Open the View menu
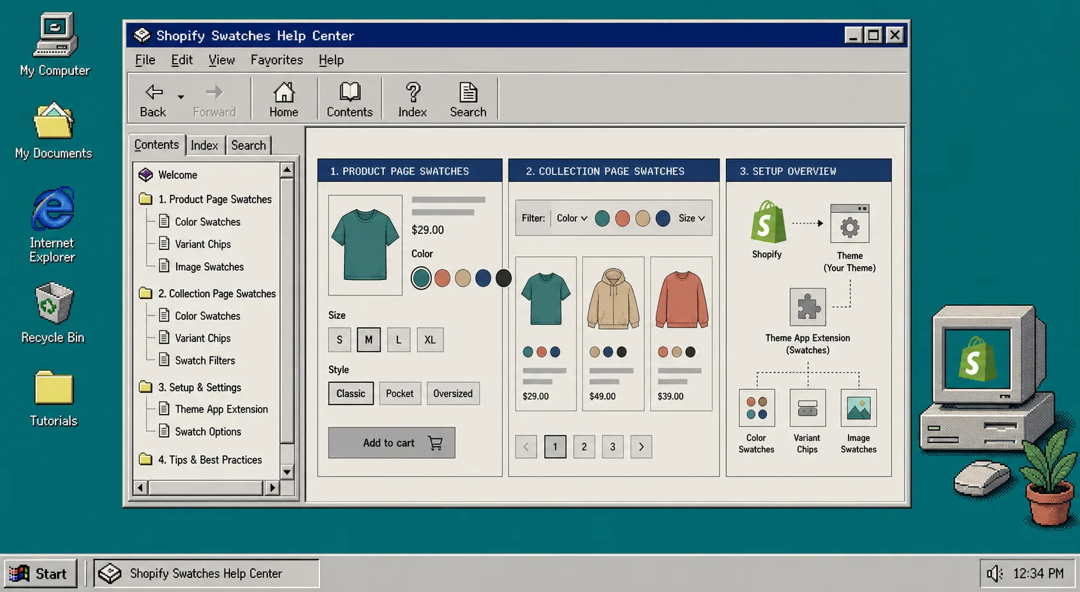 (221, 60)
